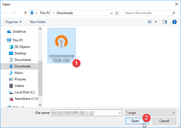Open the *.ovpn file type dropdown
181x128 pixels.
150,113
